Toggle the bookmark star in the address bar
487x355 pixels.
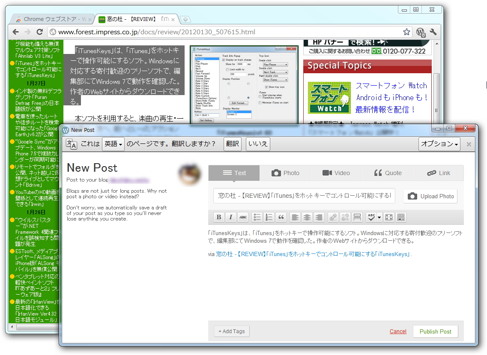pos(406,32)
